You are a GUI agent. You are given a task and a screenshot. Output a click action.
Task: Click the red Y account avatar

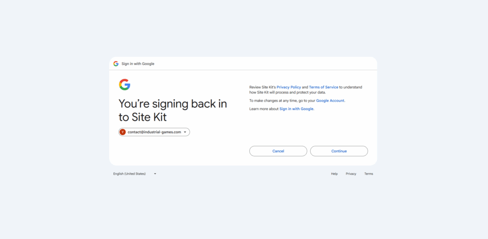point(123,132)
